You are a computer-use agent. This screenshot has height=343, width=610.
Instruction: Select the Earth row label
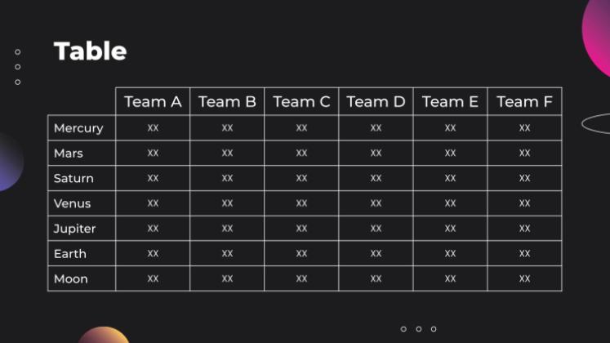coord(70,254)
